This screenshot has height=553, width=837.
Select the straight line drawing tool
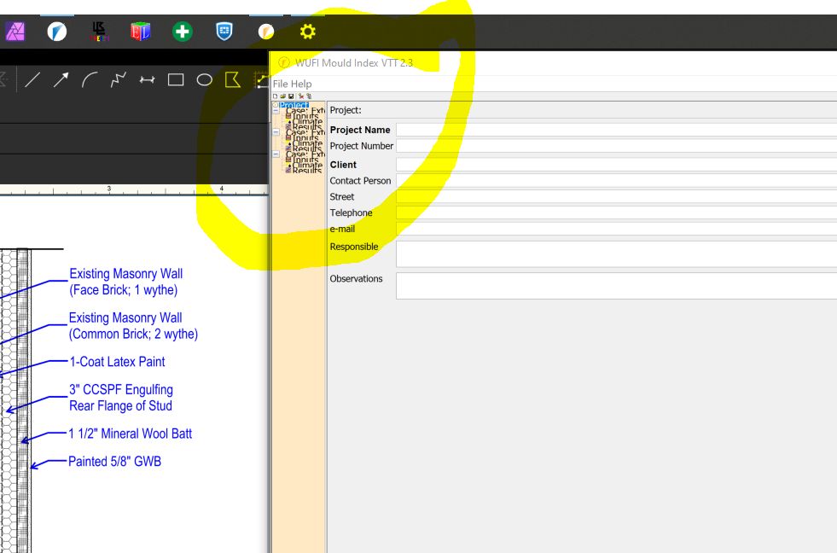[32, 80]
